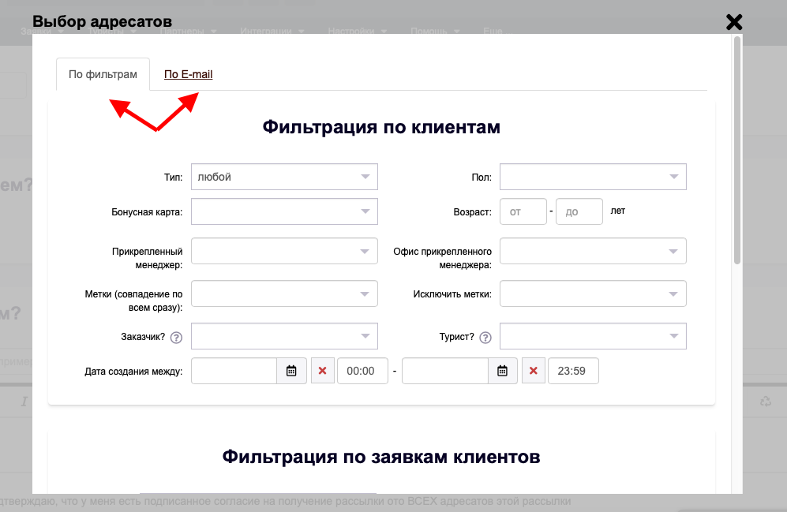This screenshot has width=787, height=512.
Task: Clear the start date with the red X
Action: (323, 371)
